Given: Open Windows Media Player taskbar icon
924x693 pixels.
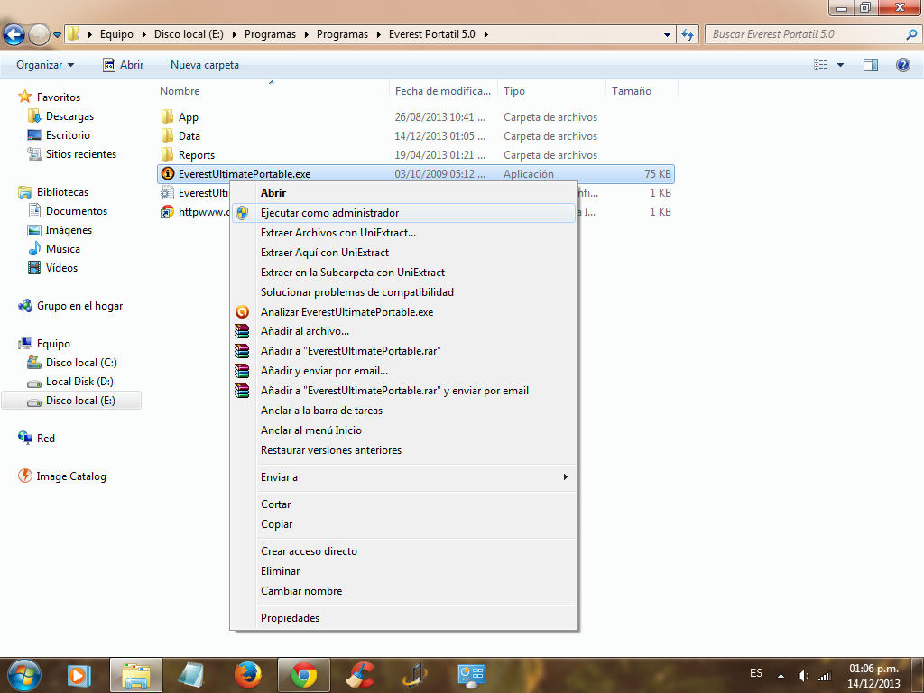Looking at the screenshot, I should (79, 674).
